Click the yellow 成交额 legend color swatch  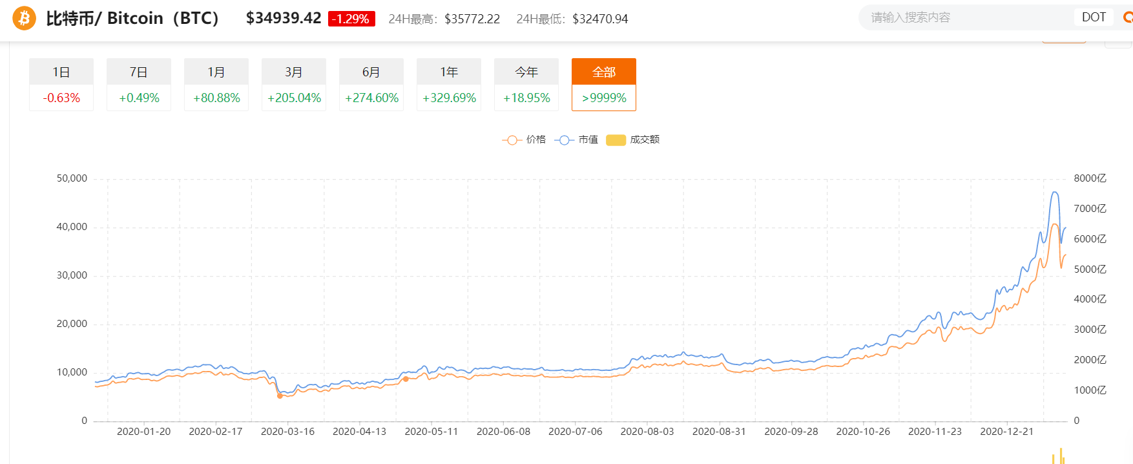tap(616, 140)
